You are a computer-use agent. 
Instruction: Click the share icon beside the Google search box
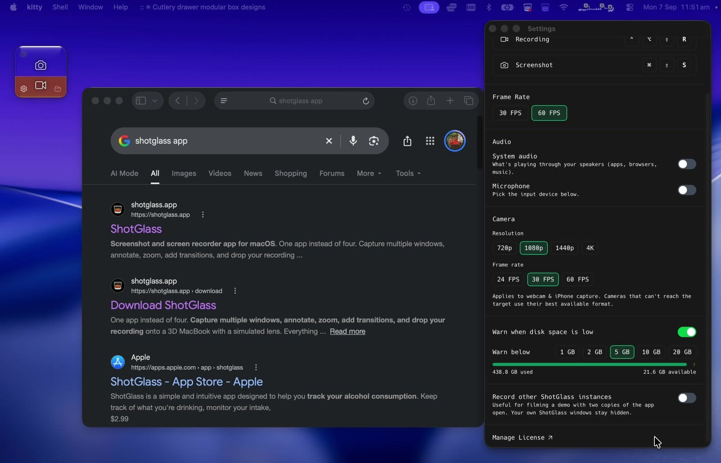[407, 141]
